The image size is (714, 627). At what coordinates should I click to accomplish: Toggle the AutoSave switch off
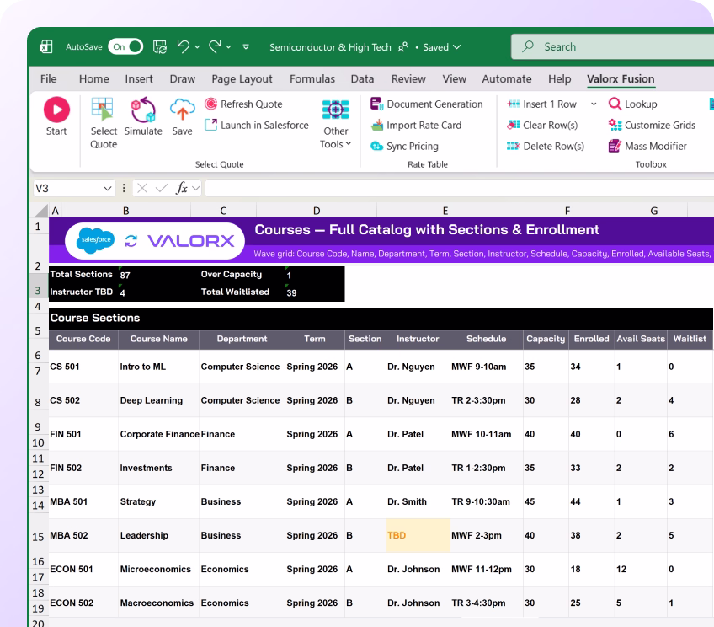[125, 46]
